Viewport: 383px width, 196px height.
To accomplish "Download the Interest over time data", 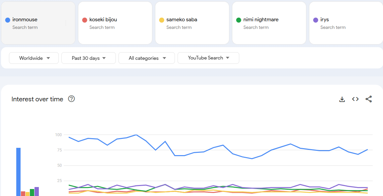I will tap(342, 99).
